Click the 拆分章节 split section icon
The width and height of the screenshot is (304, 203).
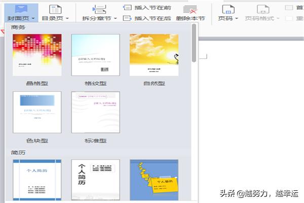99,9
